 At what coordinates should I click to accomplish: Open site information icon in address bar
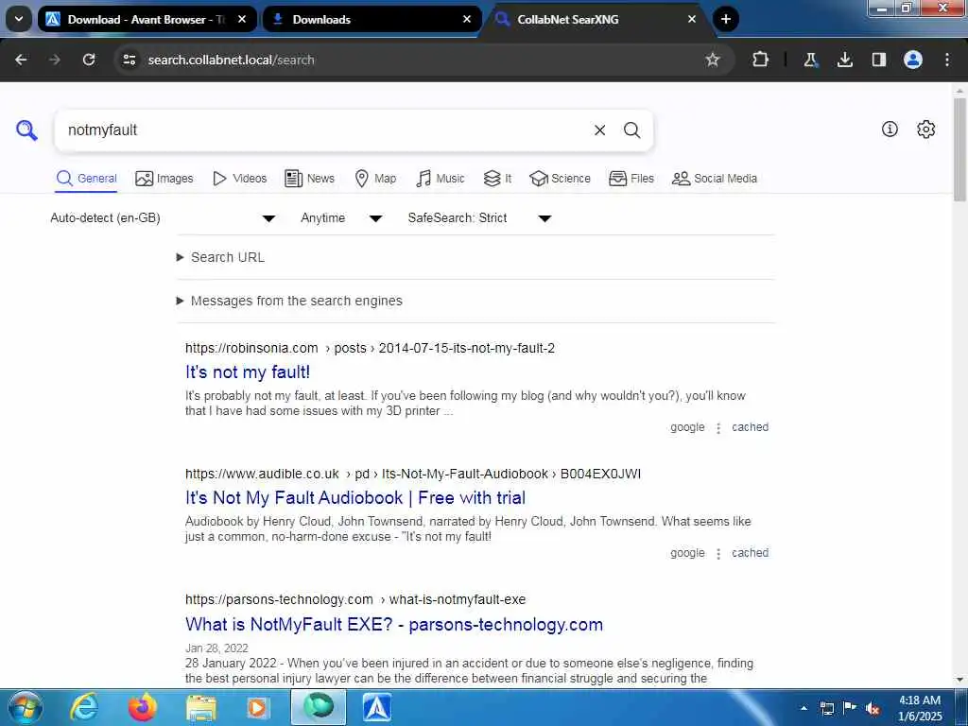pos(129,60)
